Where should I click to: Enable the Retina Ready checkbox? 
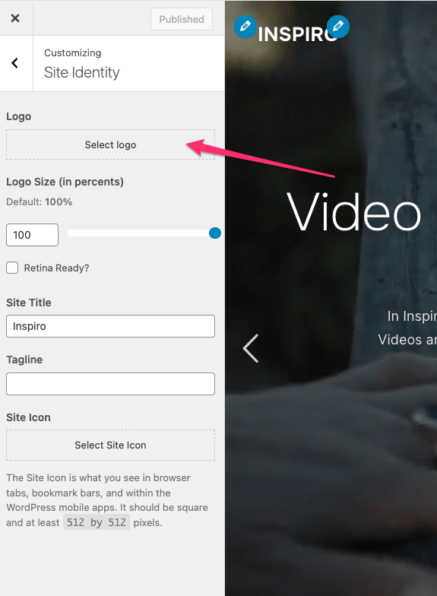tap(12, 268)
